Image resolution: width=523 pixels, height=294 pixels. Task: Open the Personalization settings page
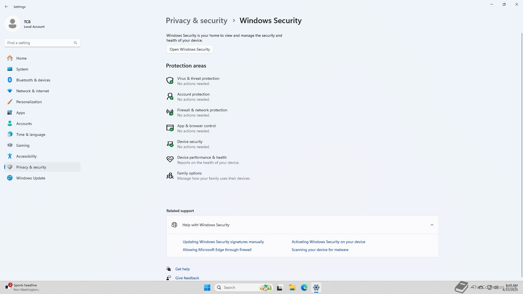tap(29, 102)
